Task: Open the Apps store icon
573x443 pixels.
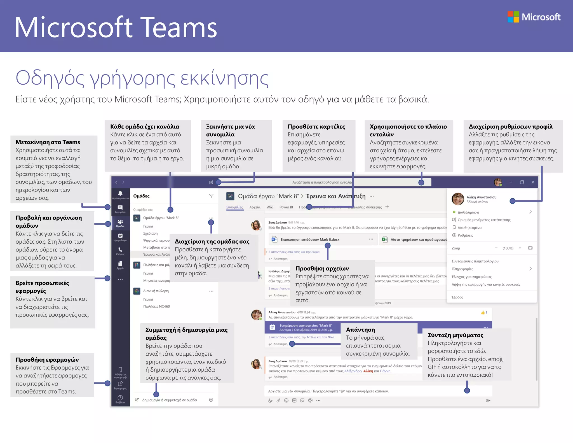Action: pos(120,384)
